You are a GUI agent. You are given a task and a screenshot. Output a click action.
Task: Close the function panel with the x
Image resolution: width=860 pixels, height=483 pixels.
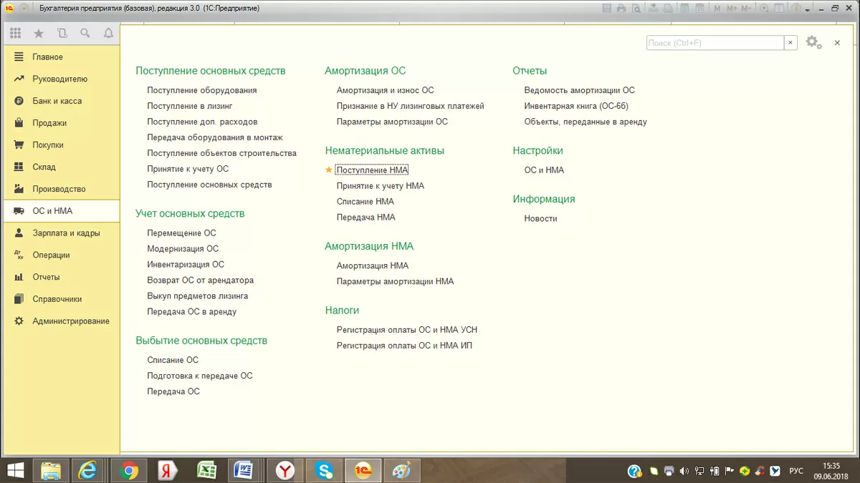pos(837,43)
